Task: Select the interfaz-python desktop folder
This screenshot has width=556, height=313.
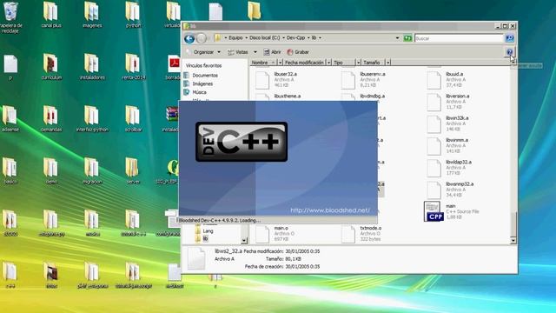Action: [92, 119]
